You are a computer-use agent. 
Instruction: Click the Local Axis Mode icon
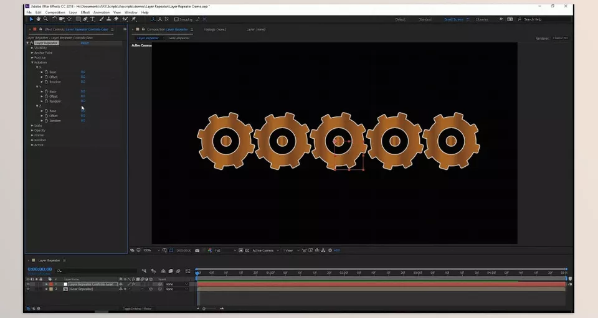(x=153, y=19)
